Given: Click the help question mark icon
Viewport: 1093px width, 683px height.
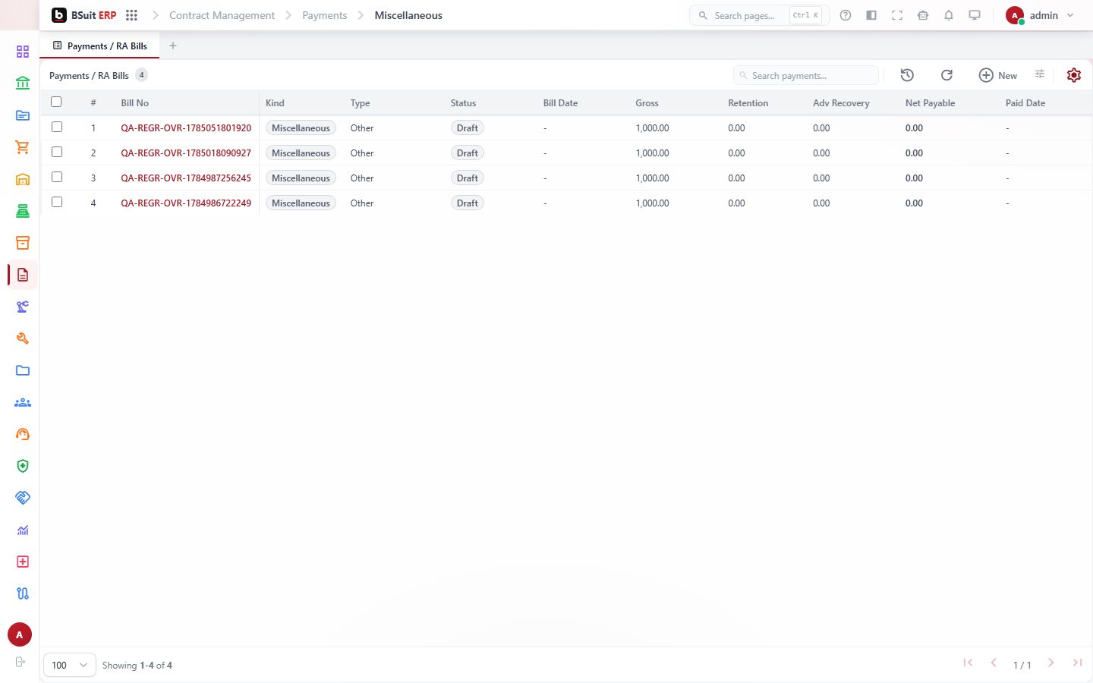Looking at the screenshot, I should click(846, 15).
